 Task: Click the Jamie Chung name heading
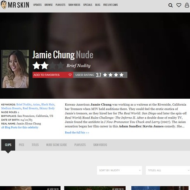pos(53,55)
